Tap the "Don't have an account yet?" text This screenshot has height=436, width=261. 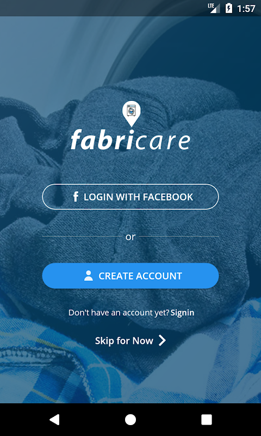point(119,313)
